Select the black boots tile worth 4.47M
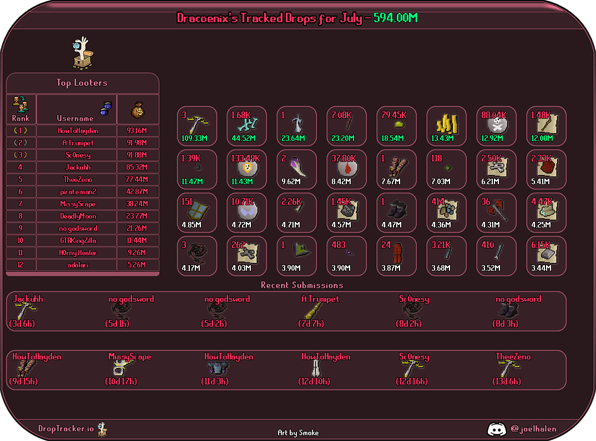The height and width of the screenshot is (441, 596). [x=396, y=212]
